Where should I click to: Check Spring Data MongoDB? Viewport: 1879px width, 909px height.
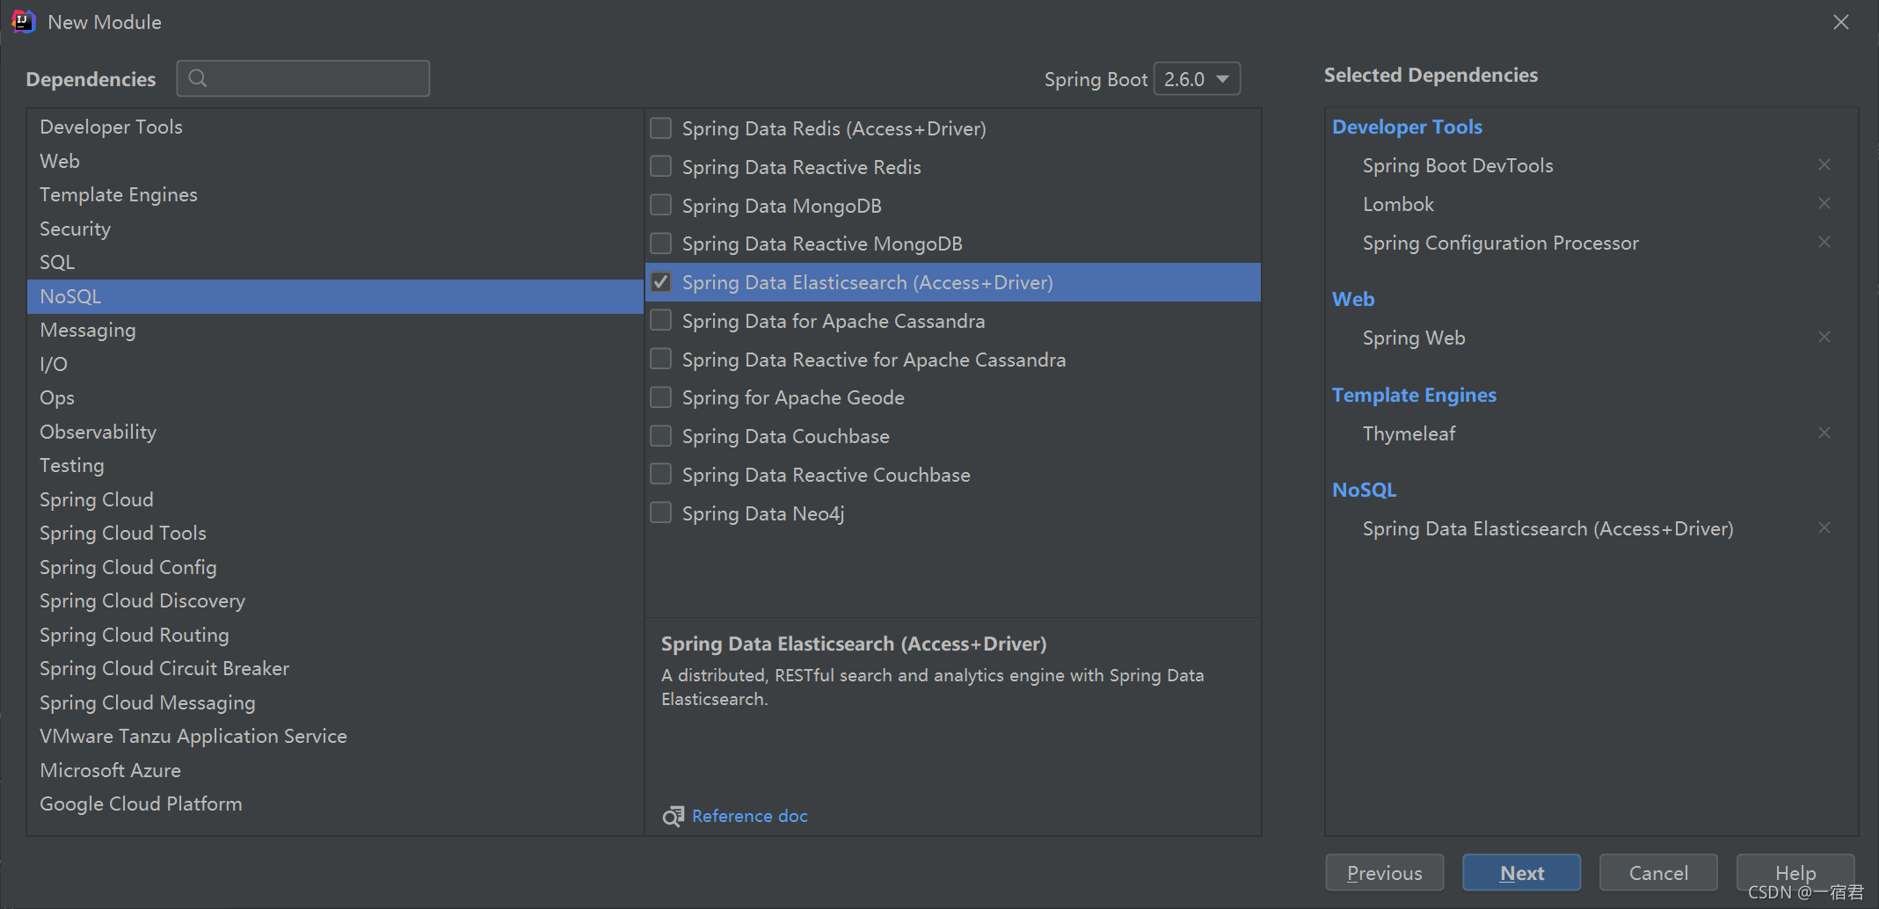pos(660,206)
